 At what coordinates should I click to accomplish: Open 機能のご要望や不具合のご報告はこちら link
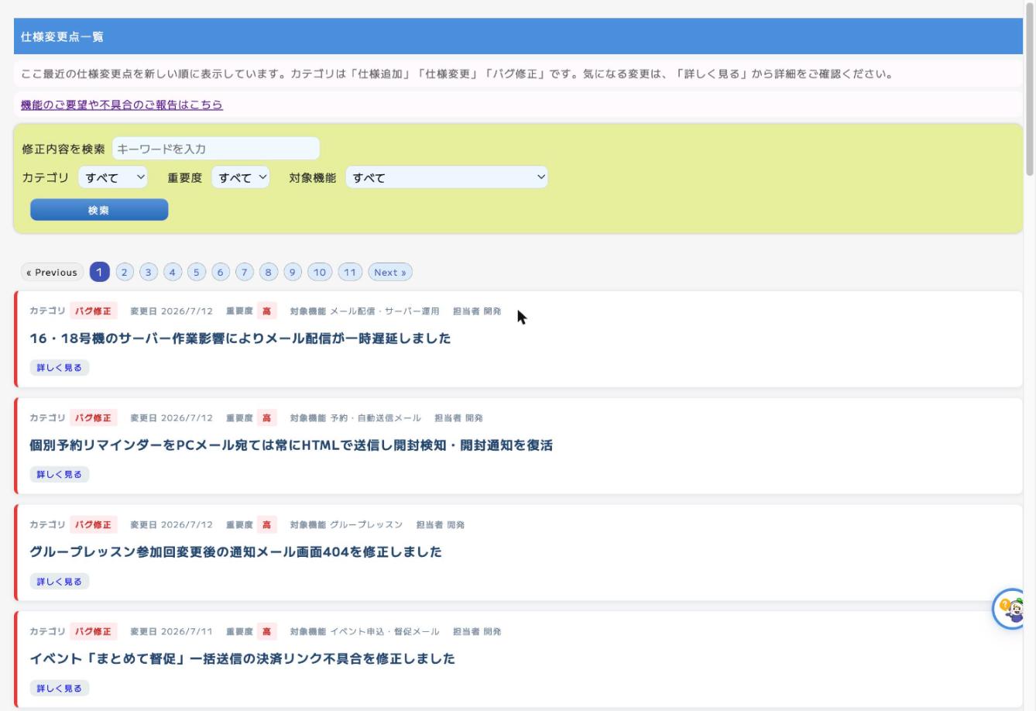coord(122,105)
